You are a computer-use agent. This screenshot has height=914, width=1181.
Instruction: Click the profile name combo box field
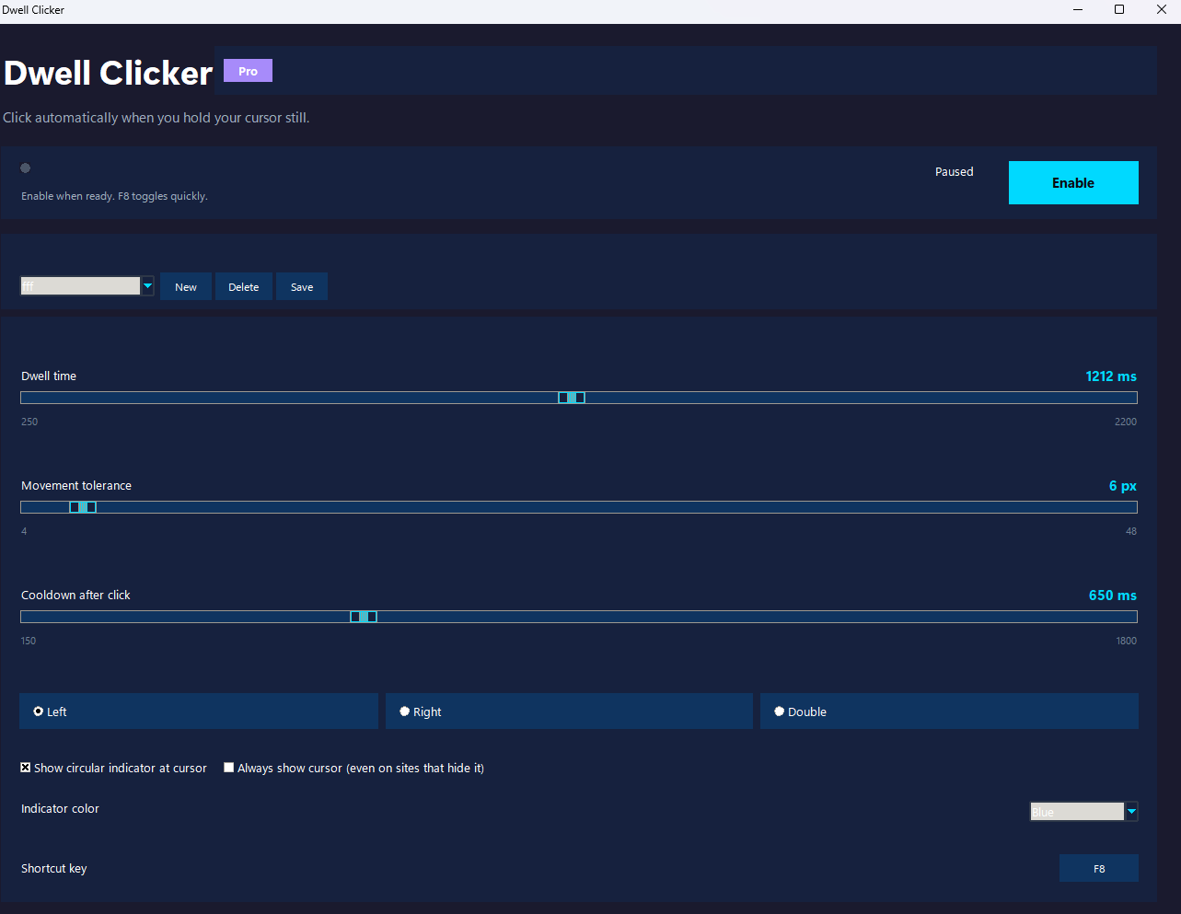pos(80,286)
